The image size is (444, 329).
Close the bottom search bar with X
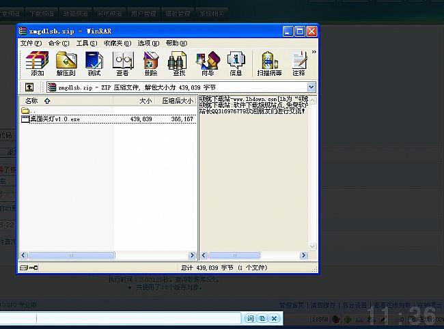[x=274, y=319]
